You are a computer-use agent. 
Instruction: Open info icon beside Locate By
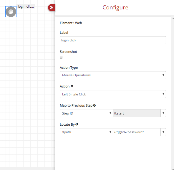77,124
